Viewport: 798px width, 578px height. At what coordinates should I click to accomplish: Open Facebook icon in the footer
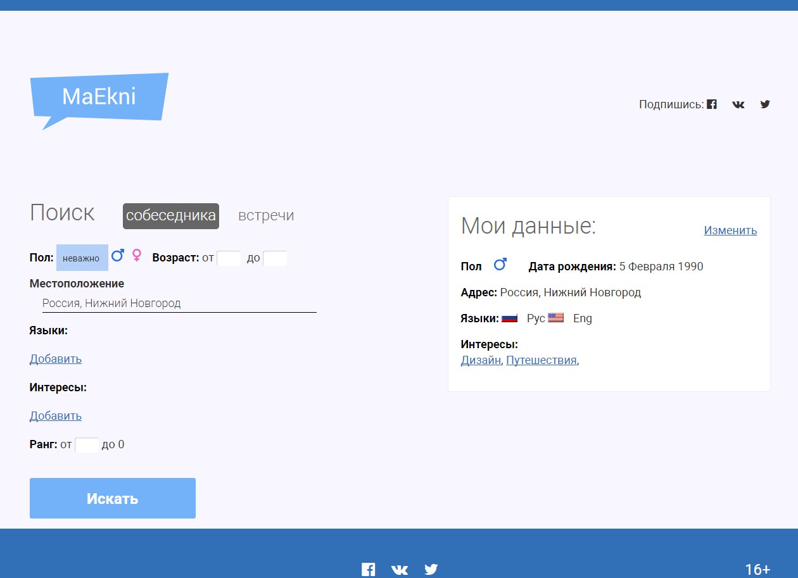click(369, 569)
